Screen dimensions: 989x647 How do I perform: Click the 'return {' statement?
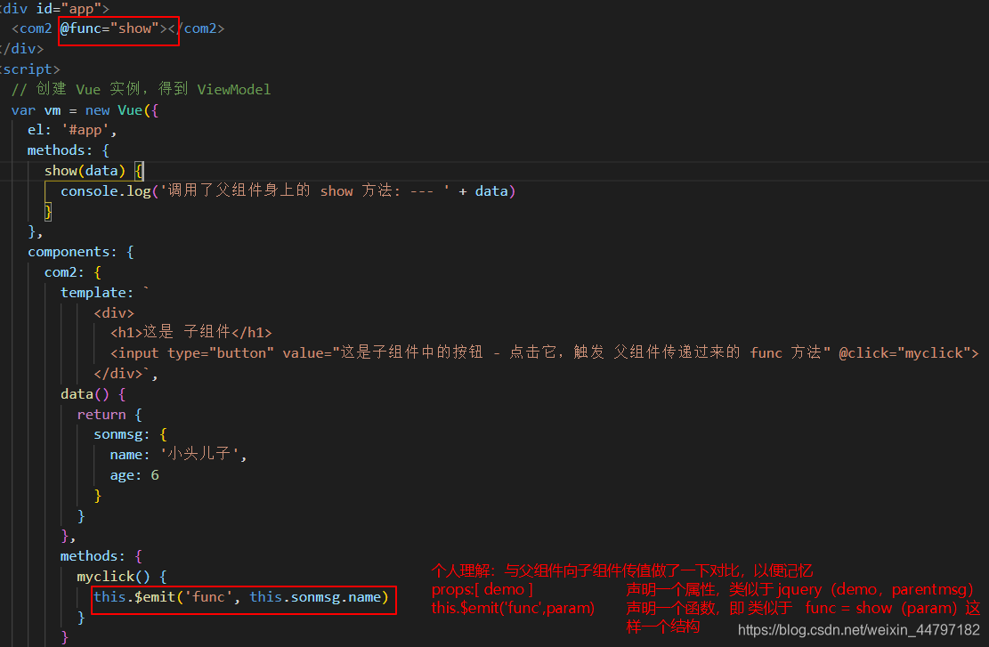coord(109,415)
